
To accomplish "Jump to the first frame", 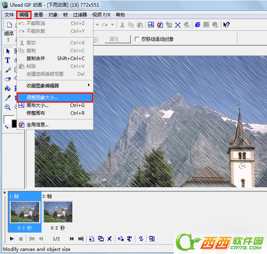I will 32,239.
